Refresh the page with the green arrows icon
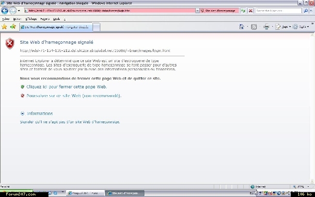The width and height of the screenshot is (315, 197). point(243,11)
